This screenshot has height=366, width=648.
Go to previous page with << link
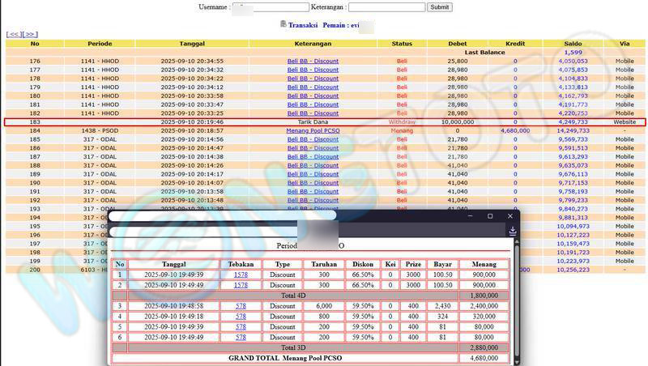click(x=13, y=34)
